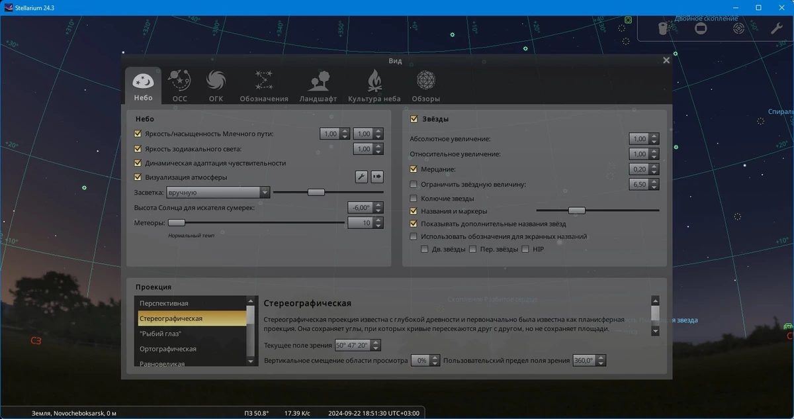Adjust the Засветка light pollution slider handle
This screenshot has width=794, height=419.
pyautogui.click(x=316, y=192)
